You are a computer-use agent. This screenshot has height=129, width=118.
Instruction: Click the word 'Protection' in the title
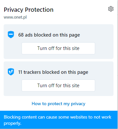coord(39,10)
